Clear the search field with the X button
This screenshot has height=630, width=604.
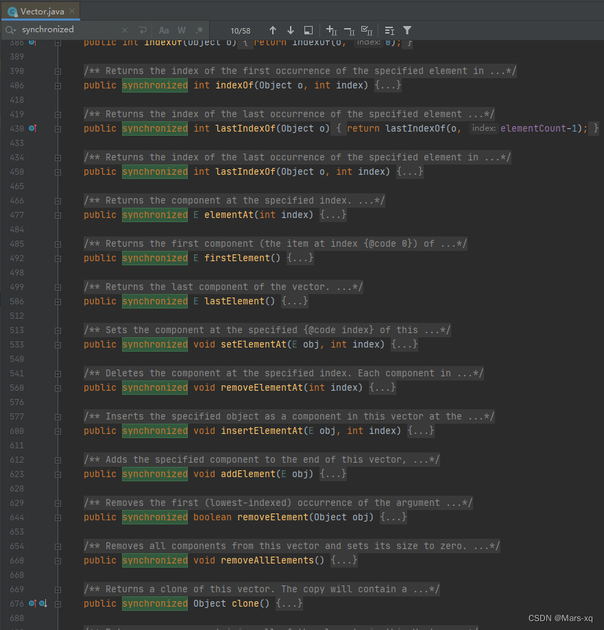(x=125, y=30)
